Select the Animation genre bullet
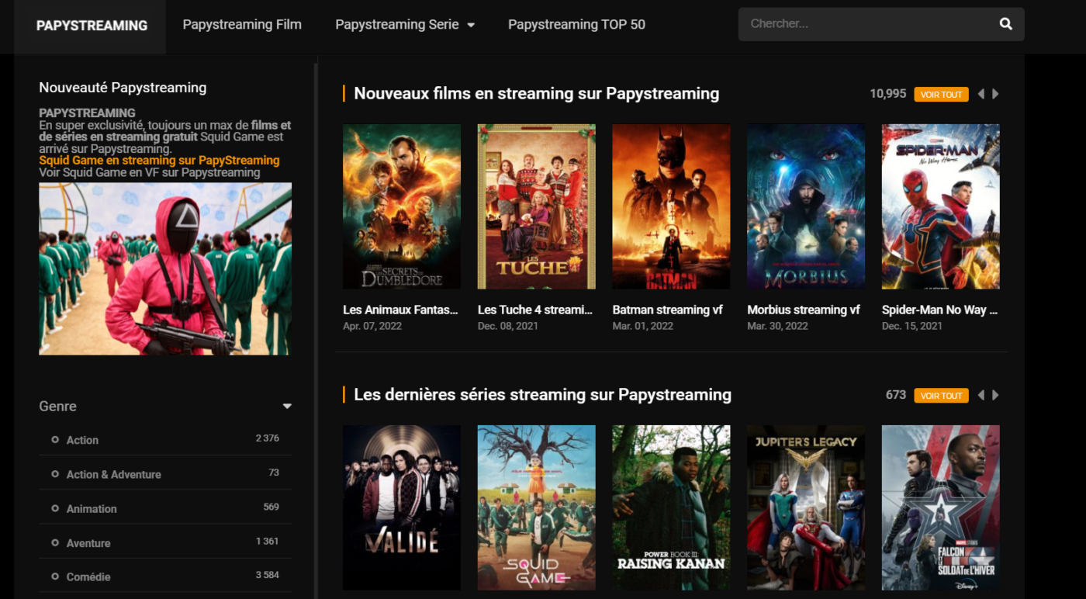This screenshot has height=599, width=1086. (x=55, y=508)
